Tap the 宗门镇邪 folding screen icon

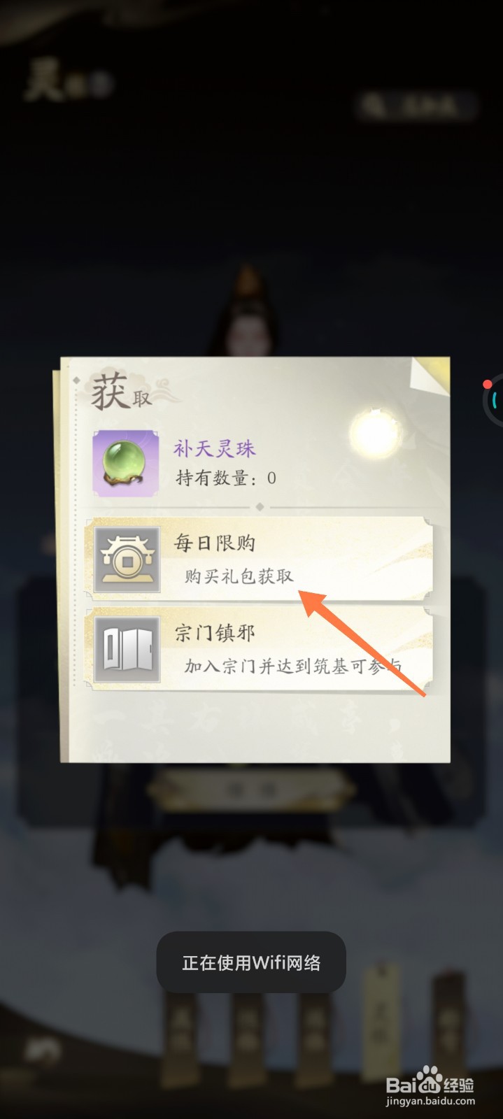(127, 650)
